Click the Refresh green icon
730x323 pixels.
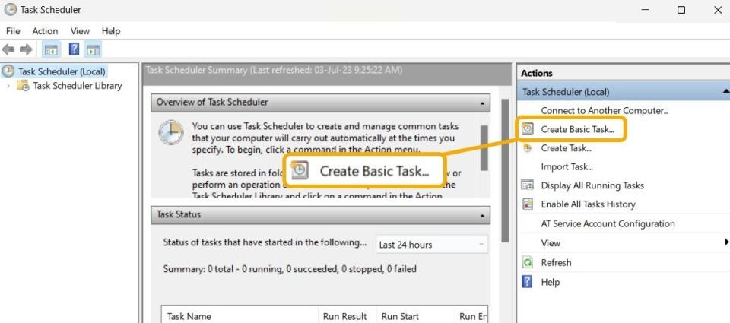tap(528, 263)
